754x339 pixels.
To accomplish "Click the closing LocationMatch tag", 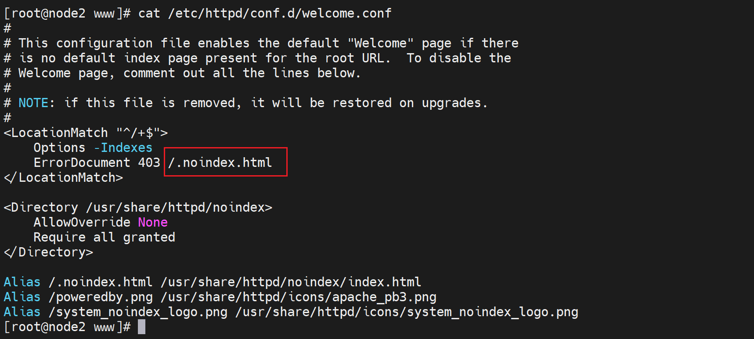I will tap(63, 177).
